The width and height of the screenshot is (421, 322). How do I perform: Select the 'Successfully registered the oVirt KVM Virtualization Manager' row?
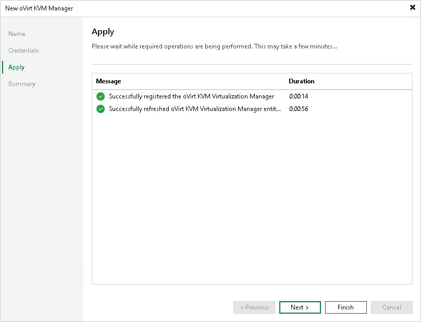pyautogui.click(x=252, y=96)
